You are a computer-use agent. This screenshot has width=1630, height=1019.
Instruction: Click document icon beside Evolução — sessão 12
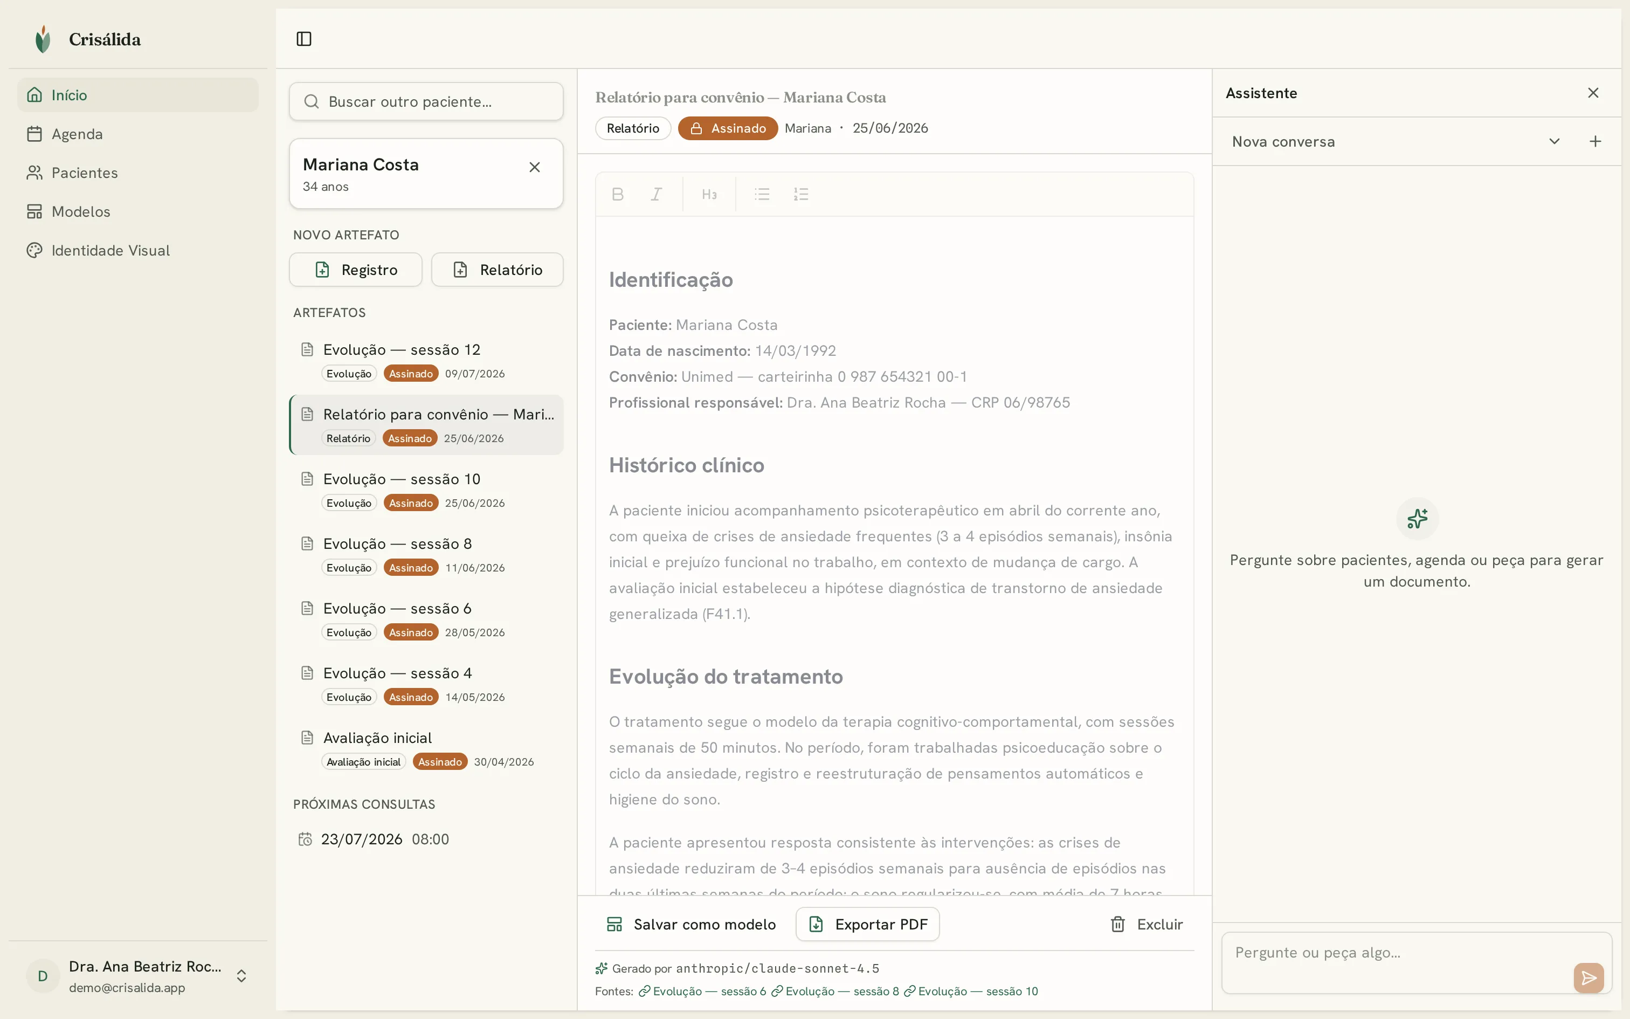(x=307, y=349)
